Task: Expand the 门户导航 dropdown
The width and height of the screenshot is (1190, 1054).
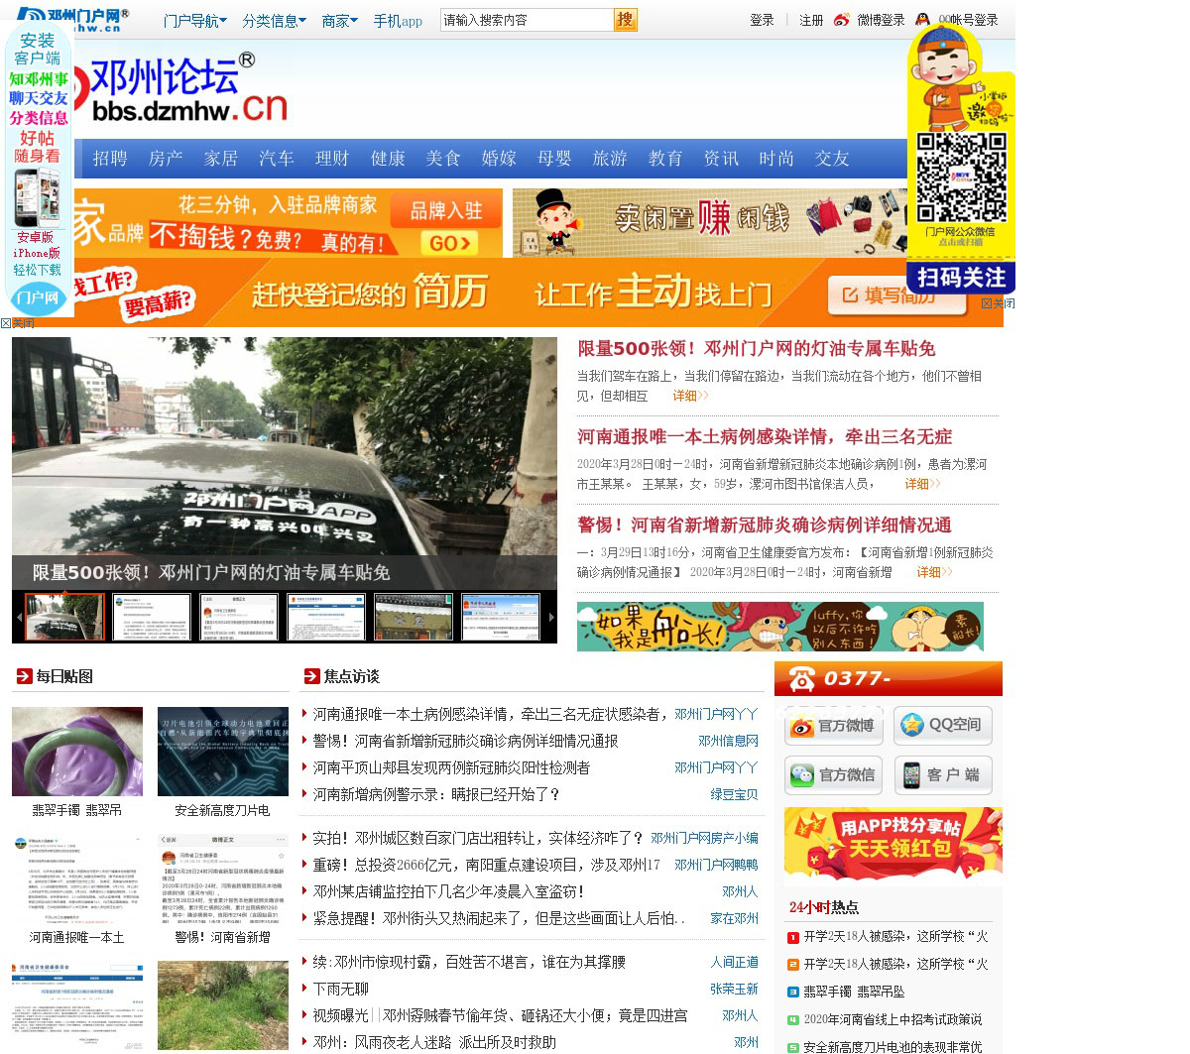Action: click(x=195, y=20)
